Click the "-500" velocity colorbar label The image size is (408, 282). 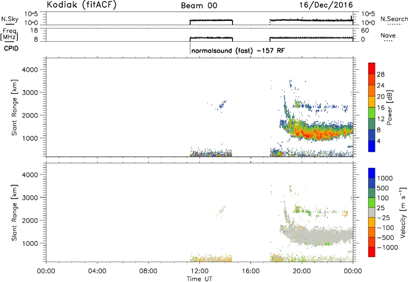385,238
